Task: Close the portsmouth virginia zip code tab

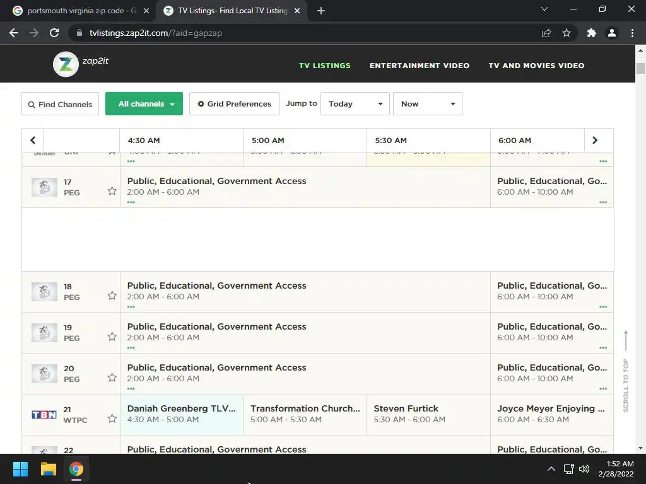Action: (x=146, y=11)
